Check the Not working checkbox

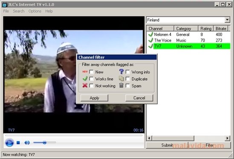point(92,86)
